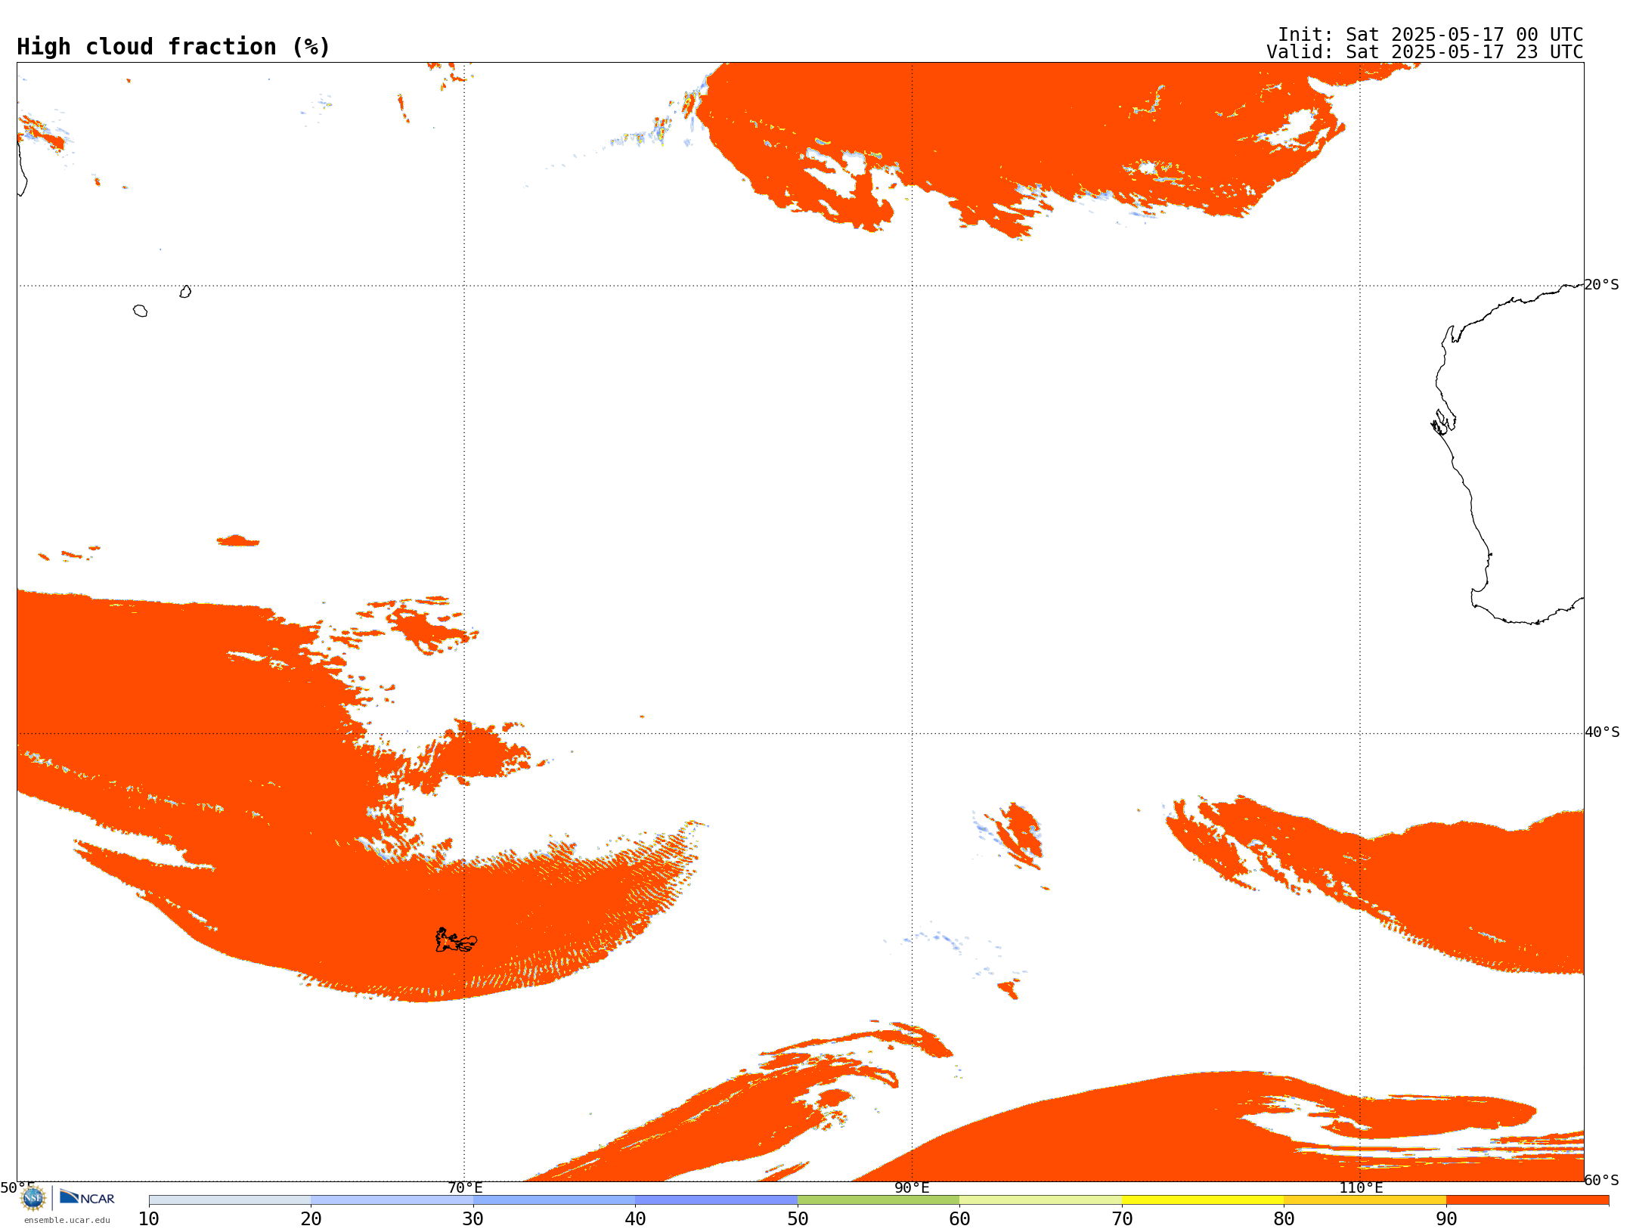The width and height of the screenshot is (1633, 1229).
Task: Click the colorbar tick label 50
Action: click(798, 1219)
